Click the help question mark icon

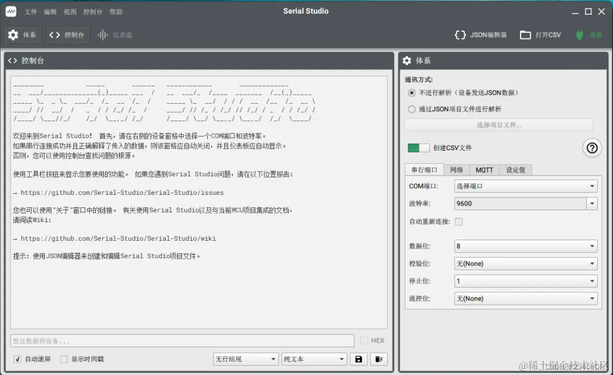(x=592, y=148)
